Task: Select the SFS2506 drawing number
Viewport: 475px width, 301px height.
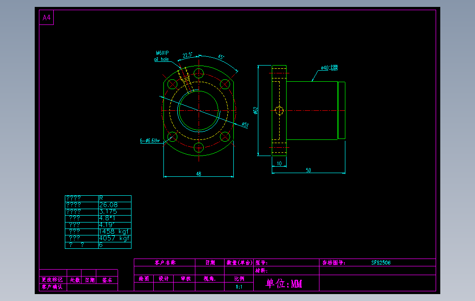Action: tap(381, 262)
